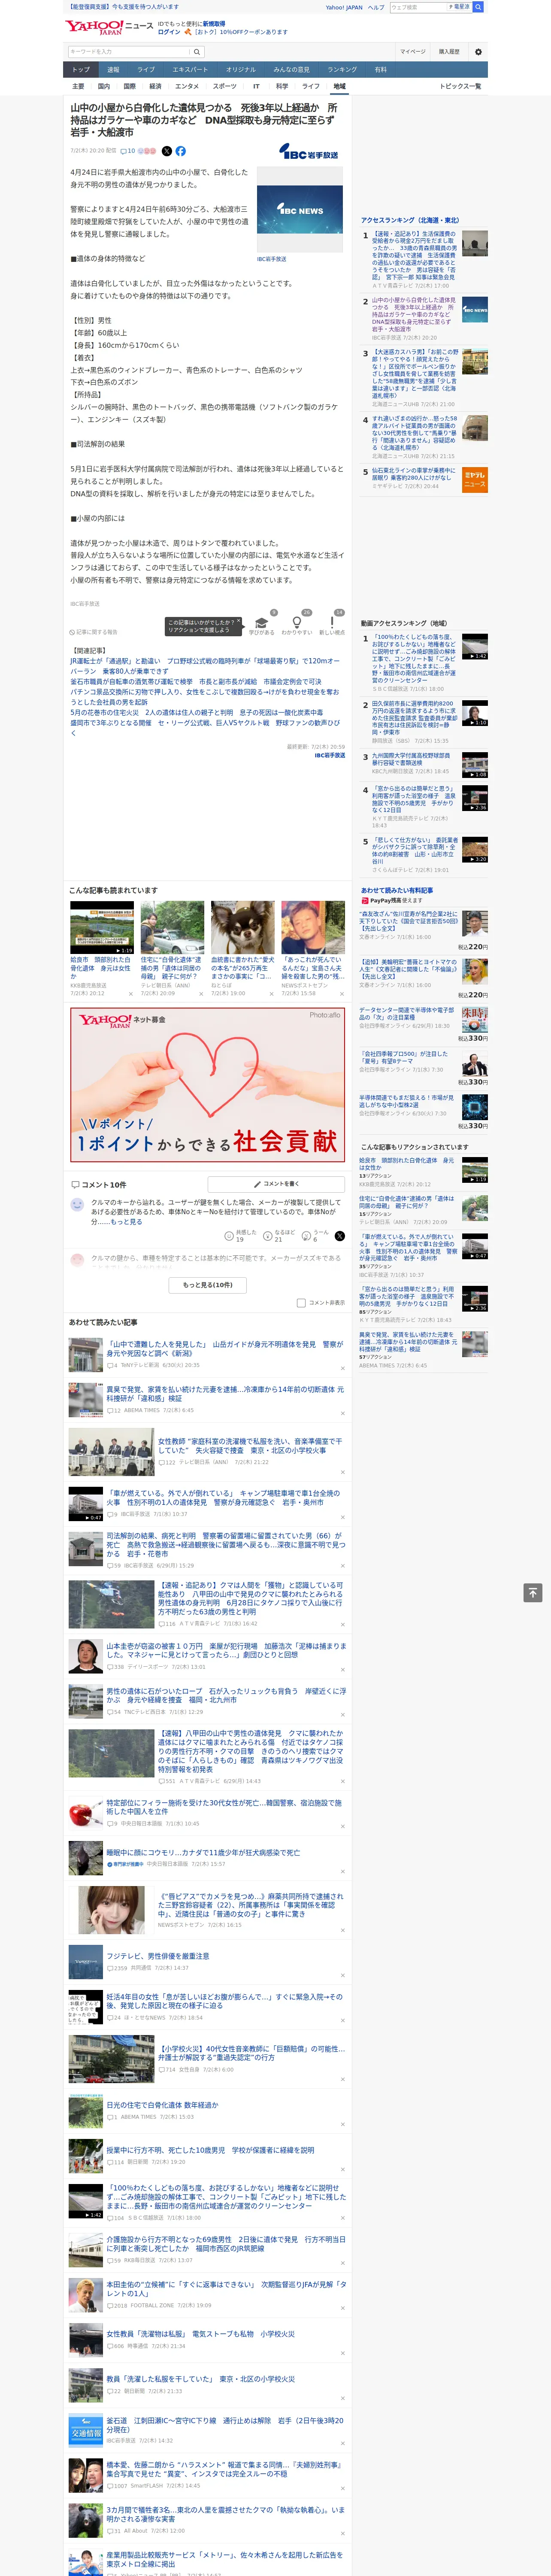Image resolution: width=551 pixels, height=2576 pixels.
Task: Open the 有料 navigation tab
Action: (x=380, y=69)
